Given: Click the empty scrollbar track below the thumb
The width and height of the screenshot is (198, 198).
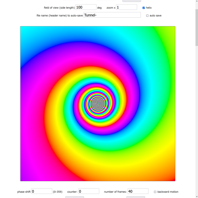Looking at the screenshot, I should tap(197, 120).
